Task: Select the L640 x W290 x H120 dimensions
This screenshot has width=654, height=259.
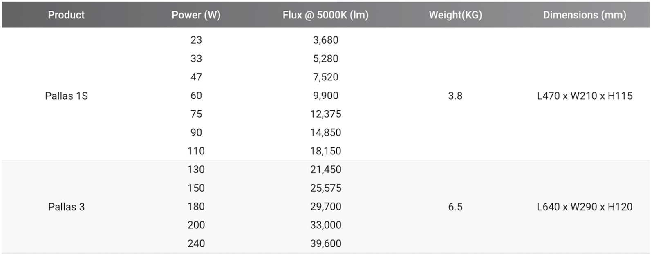Action: point(585,207)
